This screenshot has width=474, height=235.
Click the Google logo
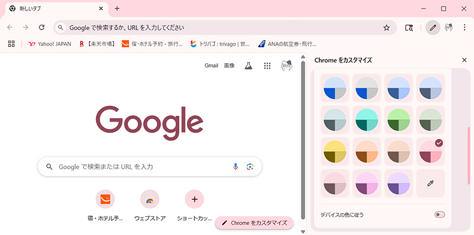149,123
